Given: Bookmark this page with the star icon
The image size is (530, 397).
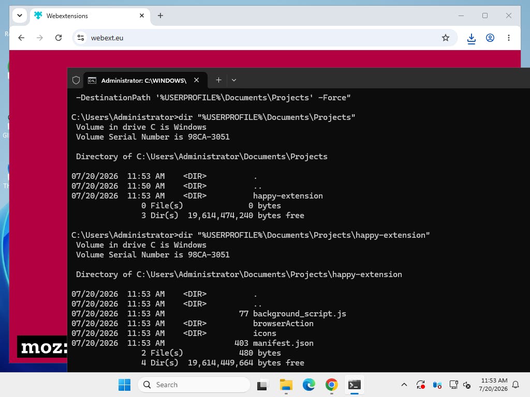Looking at the screenshot, I should point(446,38).
